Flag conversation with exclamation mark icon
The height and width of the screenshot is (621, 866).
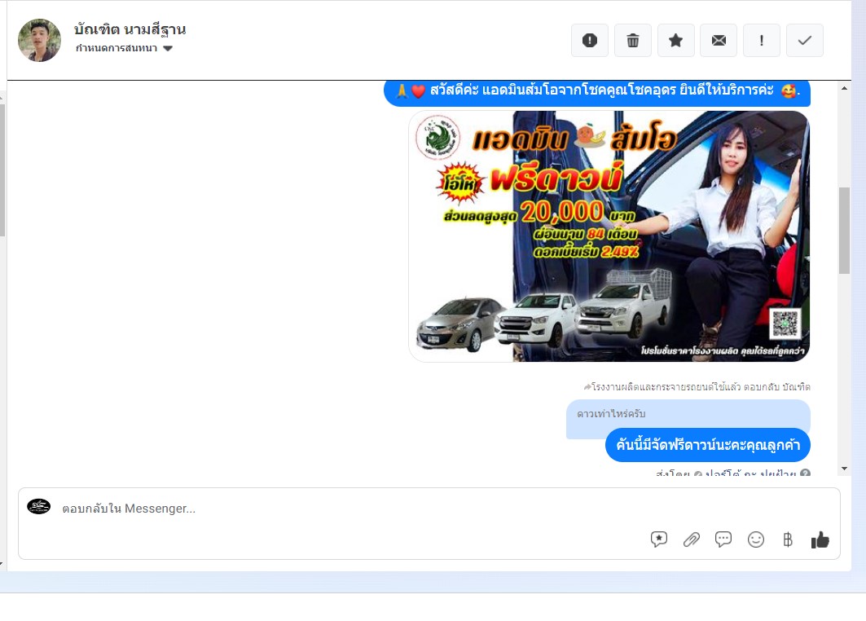(761, 41)
